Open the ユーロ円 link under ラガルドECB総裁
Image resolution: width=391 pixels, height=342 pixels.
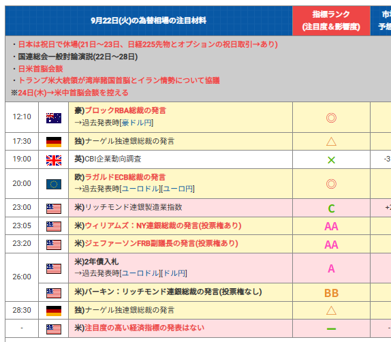[x=178, y=189]
